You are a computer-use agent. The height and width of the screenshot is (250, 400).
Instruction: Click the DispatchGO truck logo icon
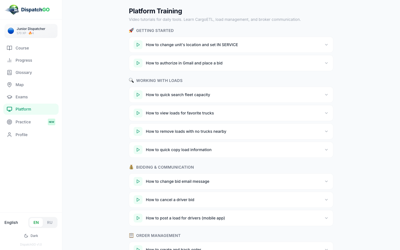[x=12, y=10]
